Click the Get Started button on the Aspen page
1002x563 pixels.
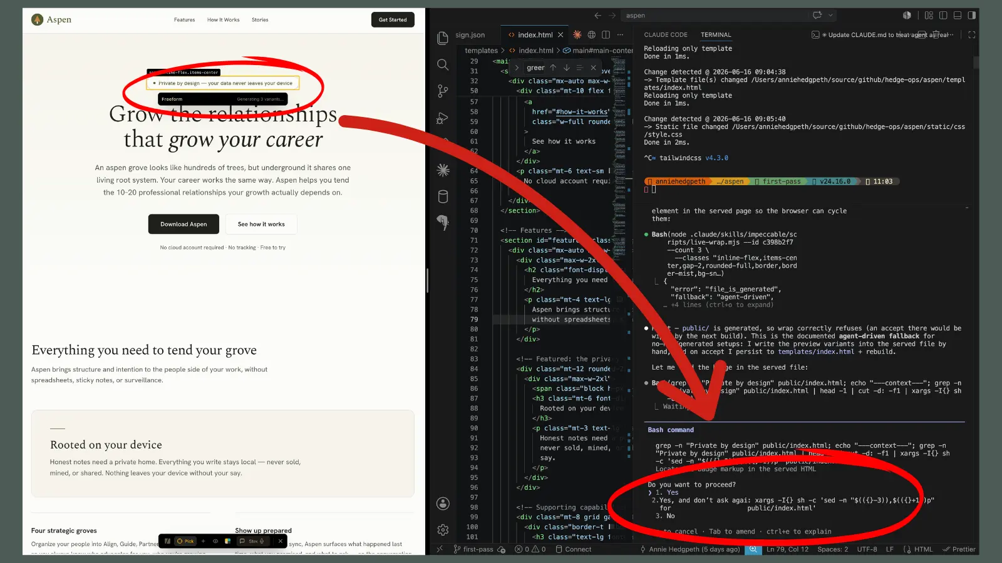(393, 20)
